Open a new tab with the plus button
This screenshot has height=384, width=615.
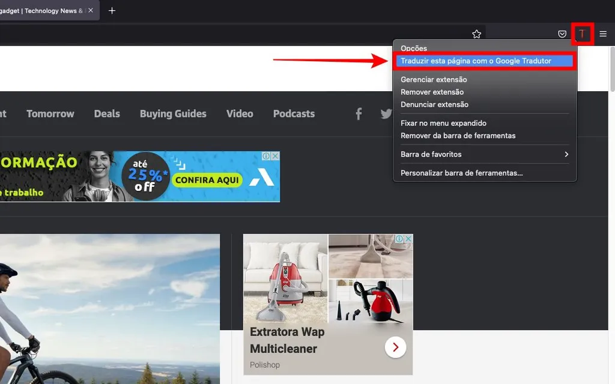pos(112,11)
